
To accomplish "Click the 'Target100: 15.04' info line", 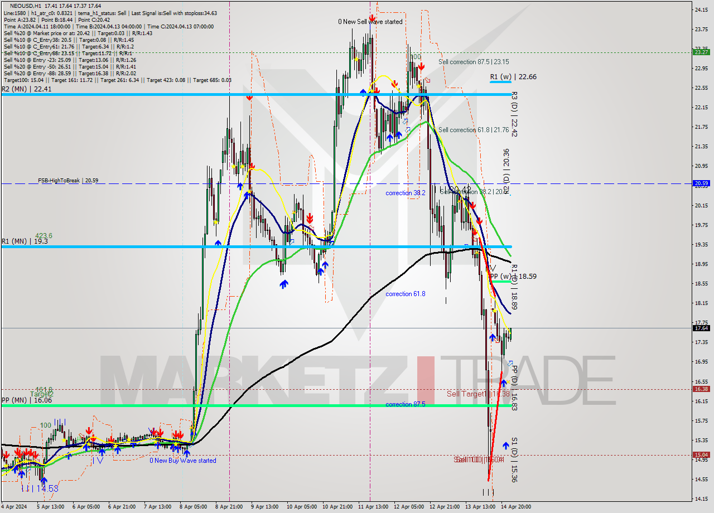I will [x=118, y=80].
